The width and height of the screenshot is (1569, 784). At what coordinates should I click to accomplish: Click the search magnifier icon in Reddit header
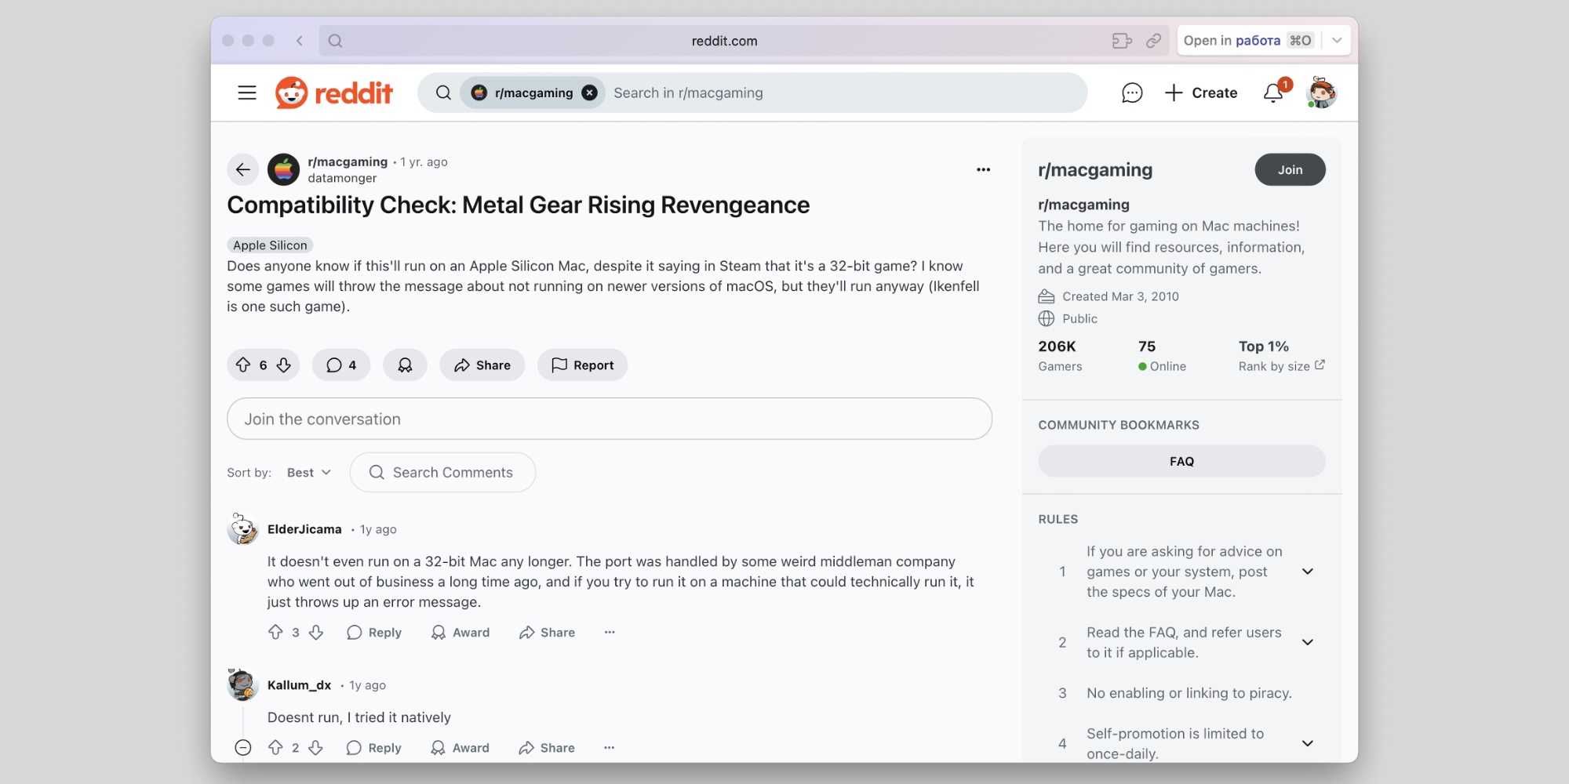(443, 93)
